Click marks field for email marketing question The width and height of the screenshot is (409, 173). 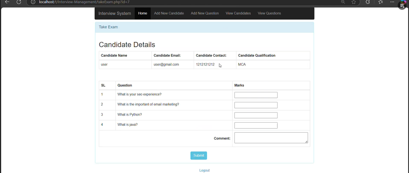[x=256, y=105]
